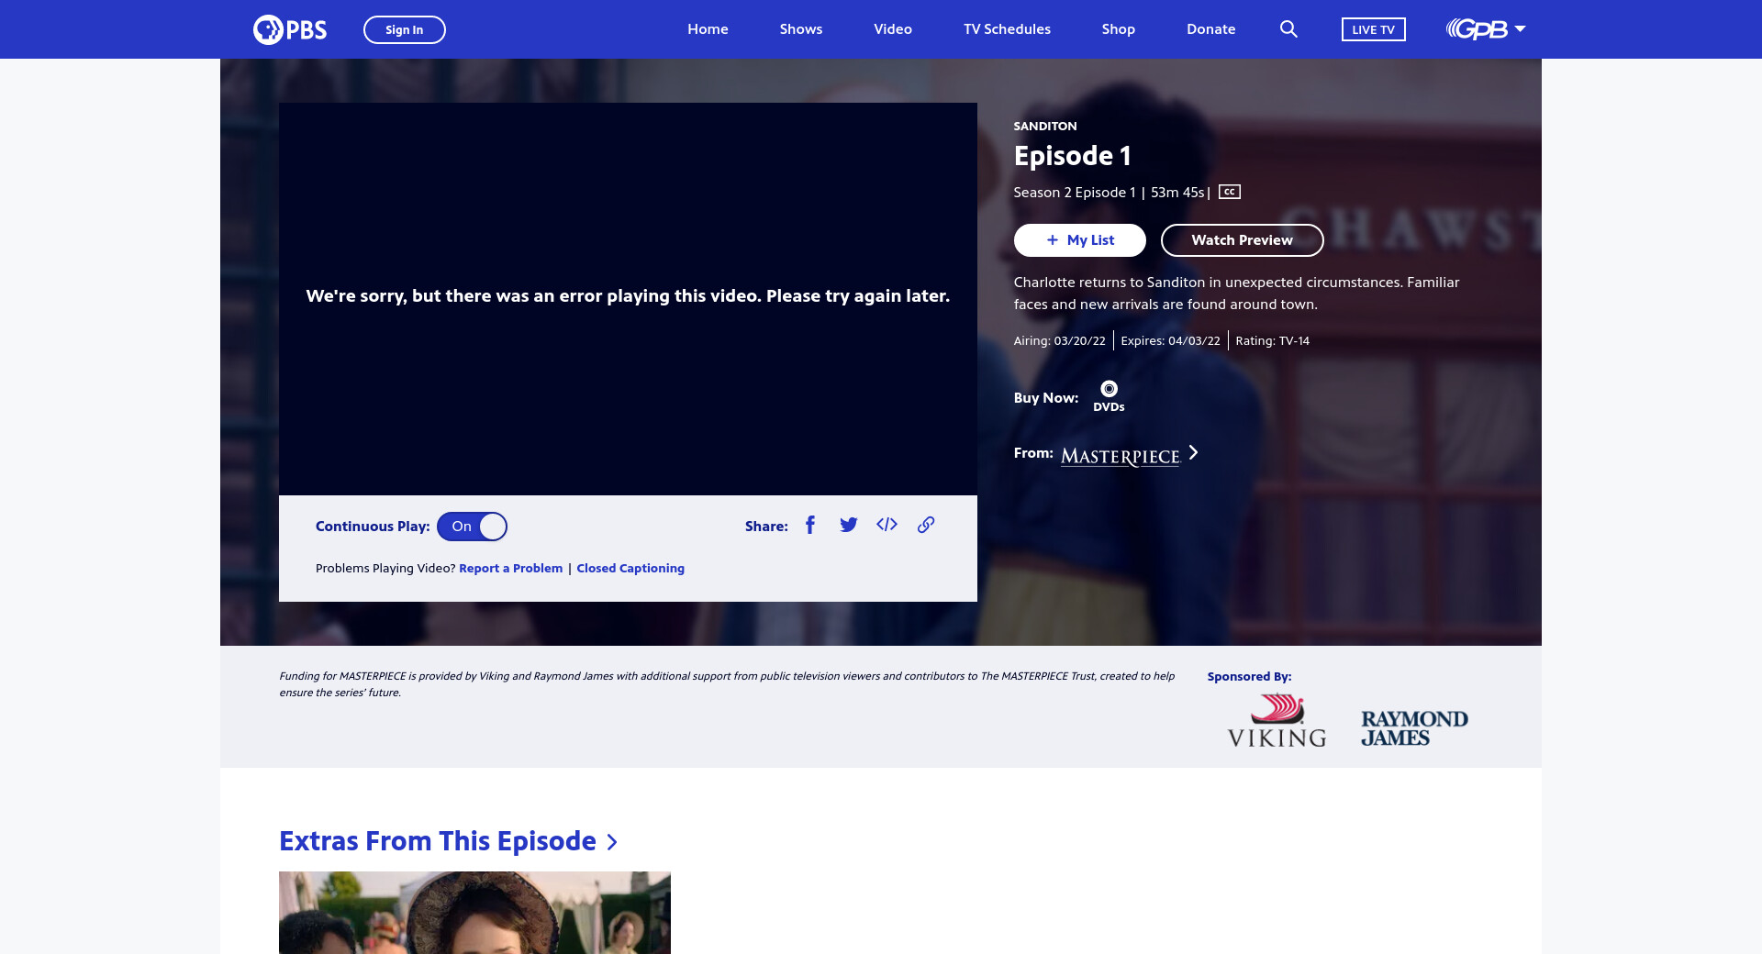Share episode on Twitter
This screenshot has width=1762, height=954.
coord(848,525)
